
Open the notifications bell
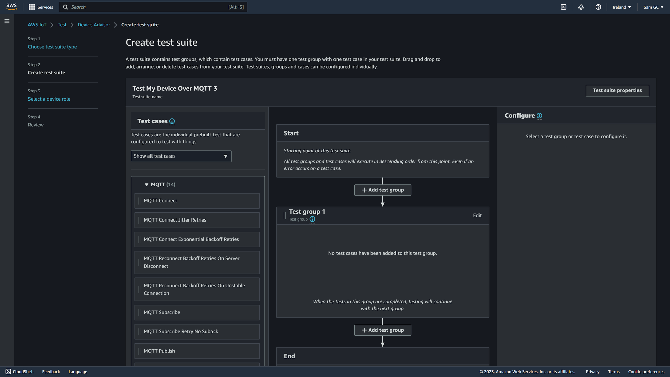(581, 7)
